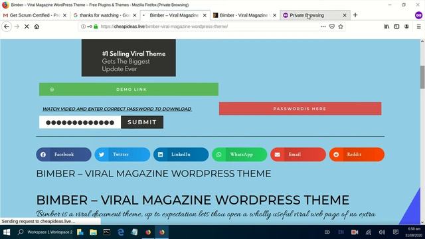The width and height of the screenshot is (425, 239).
Task: Open the Firefox hamburger menu
Action: tap(419, 27)
